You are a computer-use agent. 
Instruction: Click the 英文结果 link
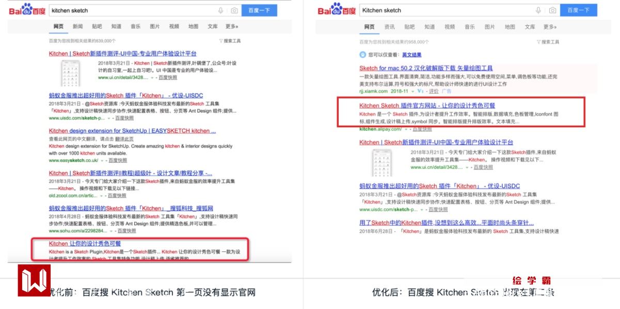pos(411,55)
